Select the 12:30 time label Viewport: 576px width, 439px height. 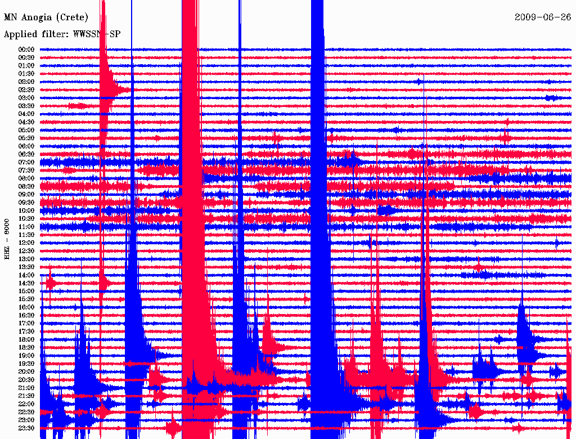(26, 251)
